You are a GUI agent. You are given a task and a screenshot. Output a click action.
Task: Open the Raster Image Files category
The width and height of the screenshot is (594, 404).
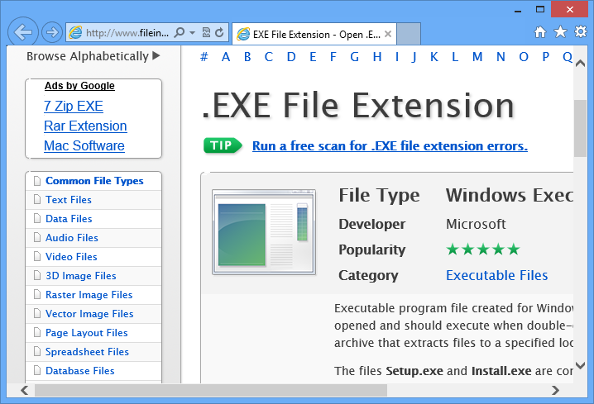click(89, 295)
